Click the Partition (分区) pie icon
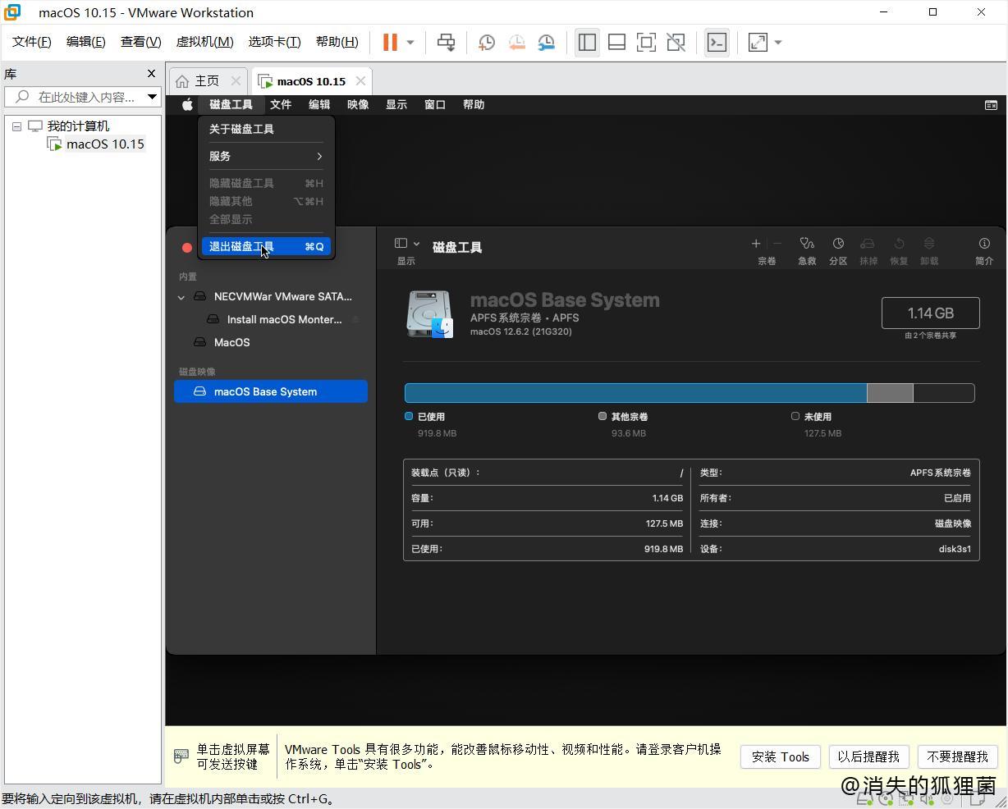 (838, 244)
